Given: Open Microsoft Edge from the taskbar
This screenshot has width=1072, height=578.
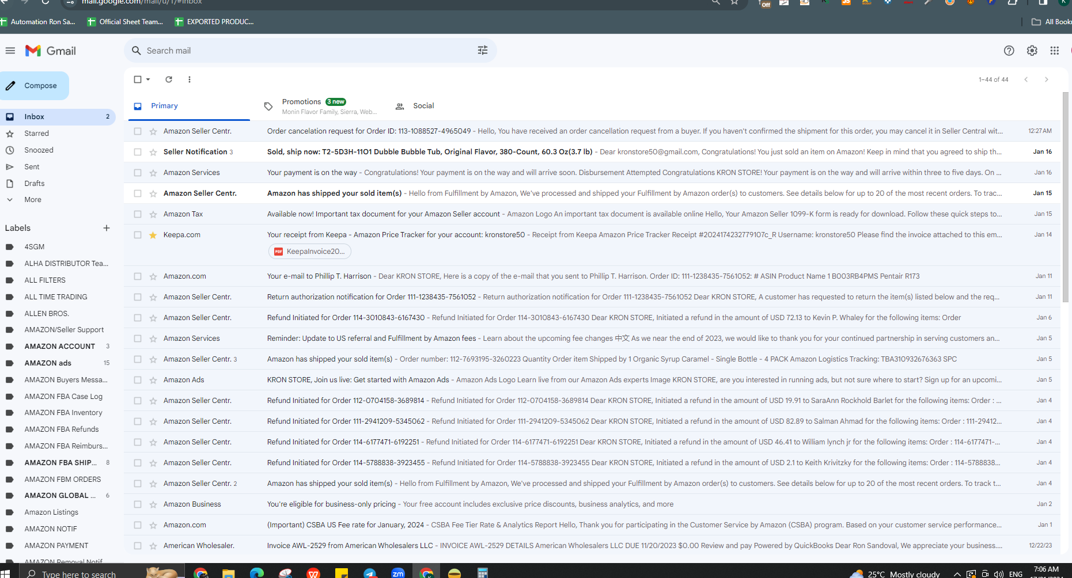Looking at the screenshot, I should tap(256, 573).
